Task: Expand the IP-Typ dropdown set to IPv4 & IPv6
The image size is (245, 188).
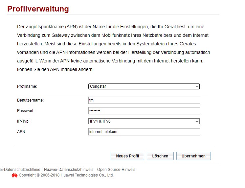Action: [x=144, y=121]
